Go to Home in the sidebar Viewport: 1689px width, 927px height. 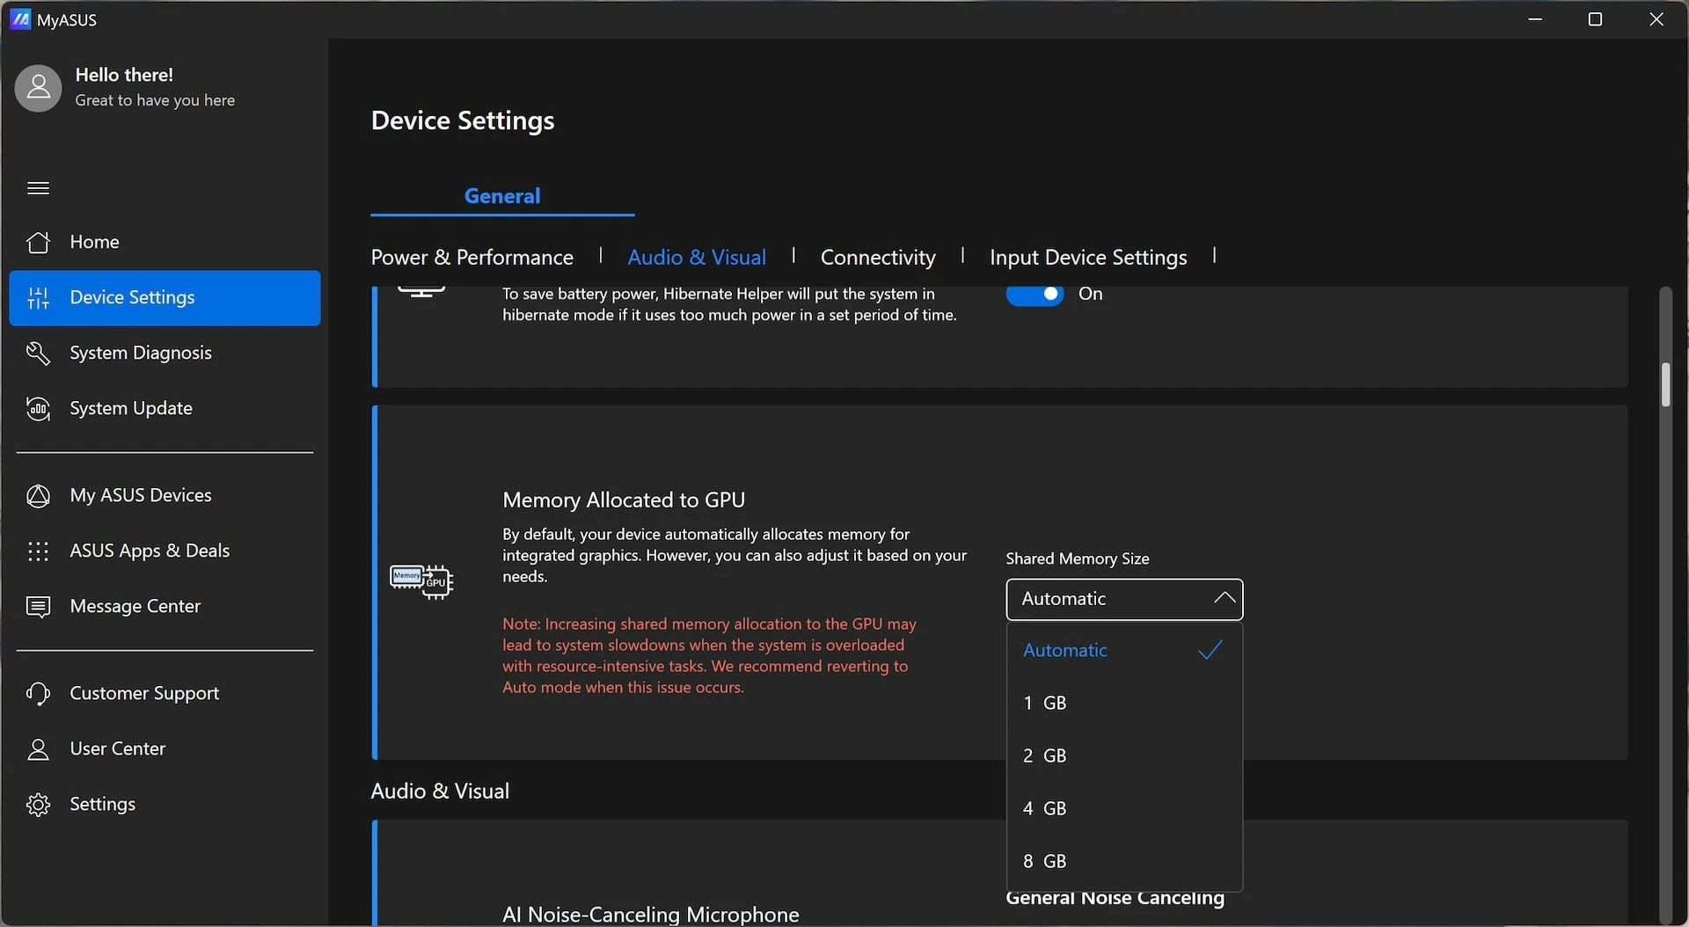pos(165,242)
